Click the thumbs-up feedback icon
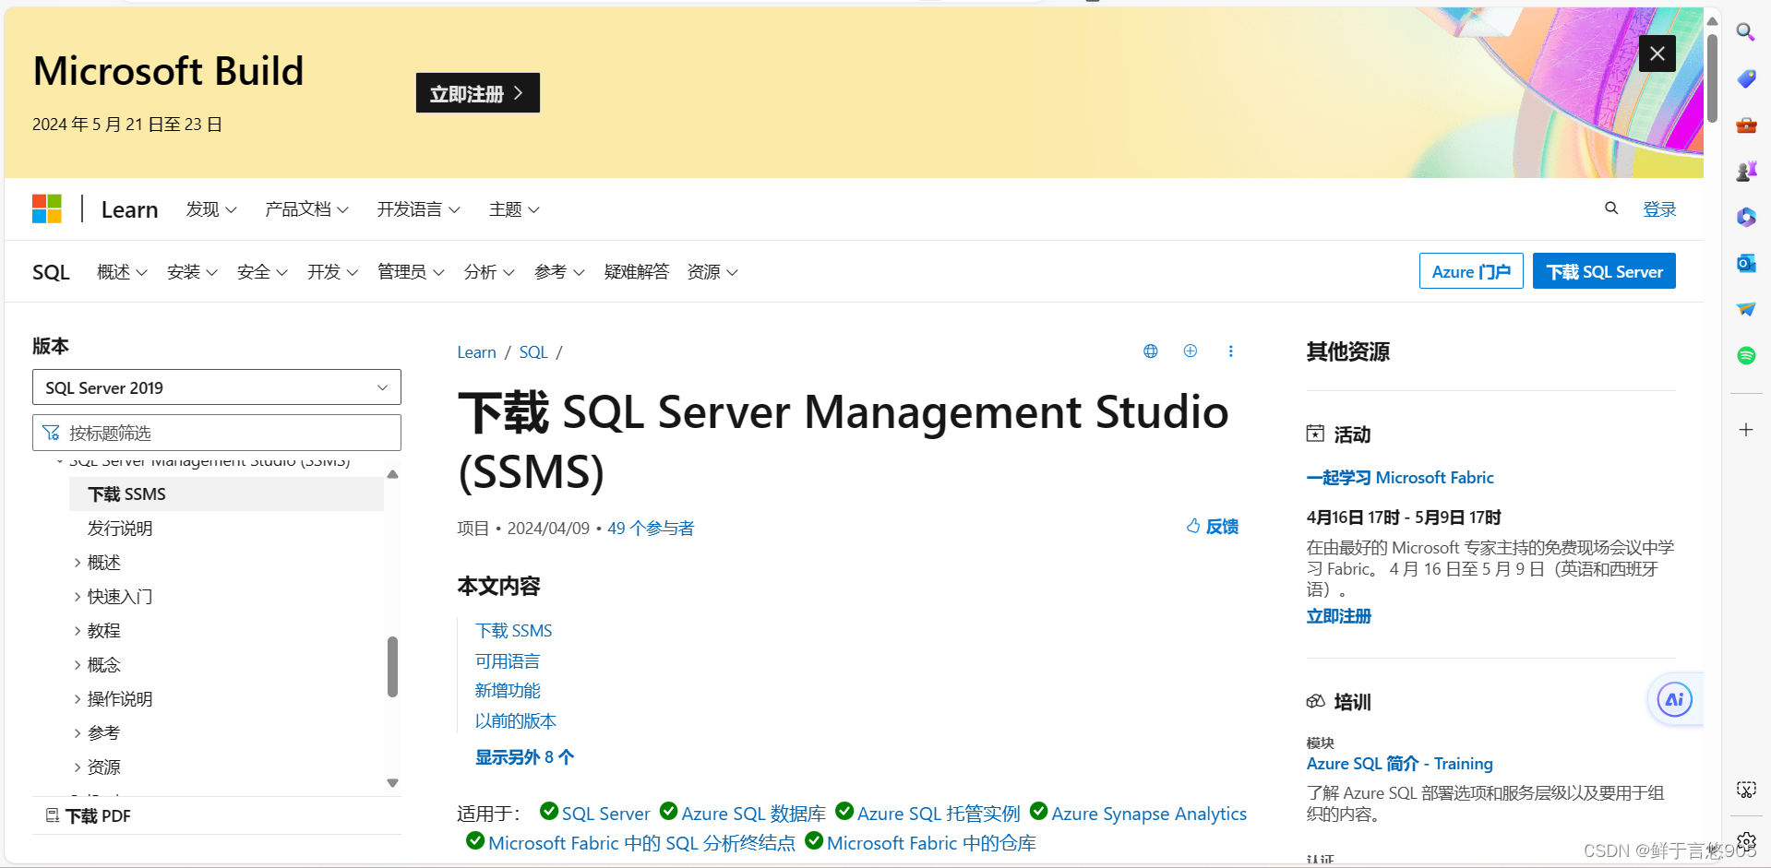The image size is (1771, 868). click(1194, 526)
